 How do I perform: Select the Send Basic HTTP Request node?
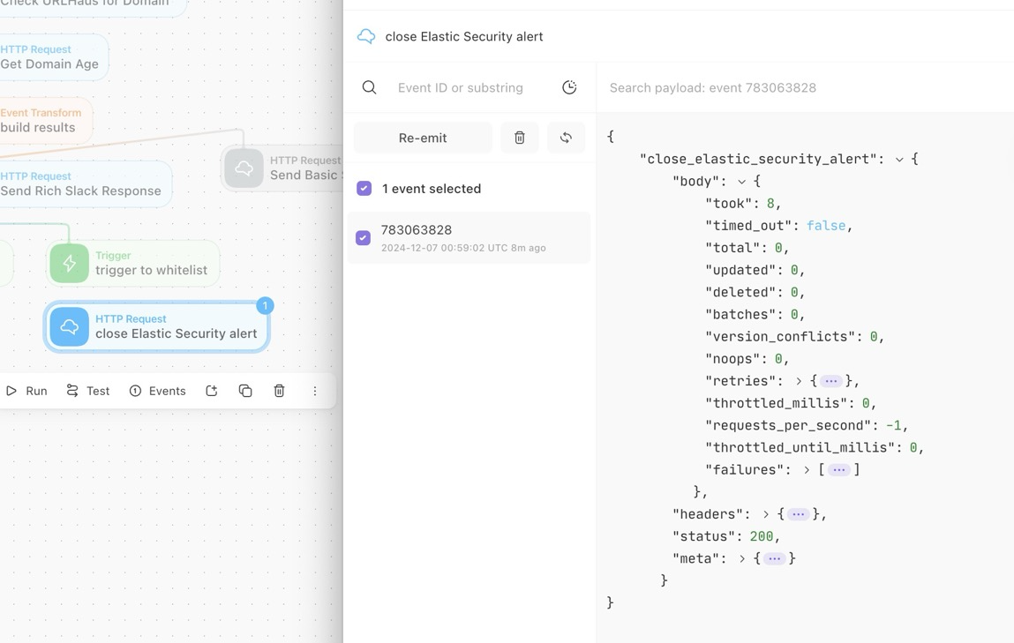click(282, 168)
